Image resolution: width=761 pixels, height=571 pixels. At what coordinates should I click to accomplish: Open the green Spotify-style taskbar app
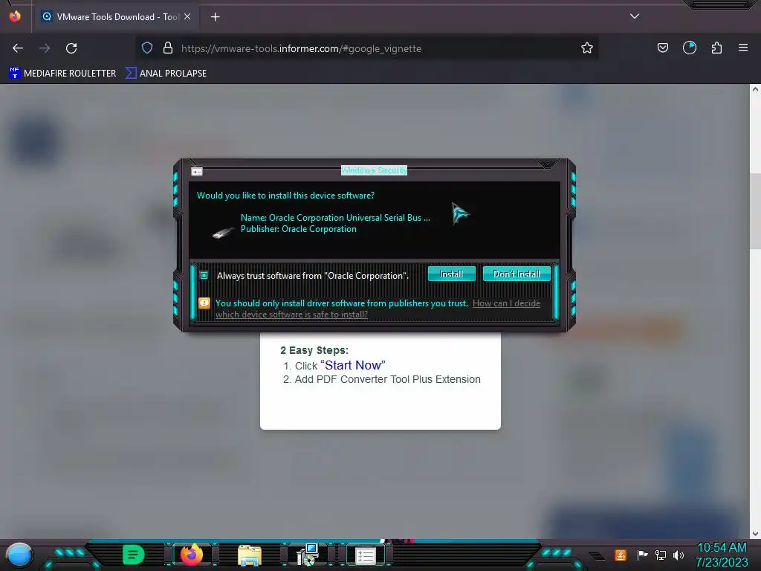click(x=133, y=555)
